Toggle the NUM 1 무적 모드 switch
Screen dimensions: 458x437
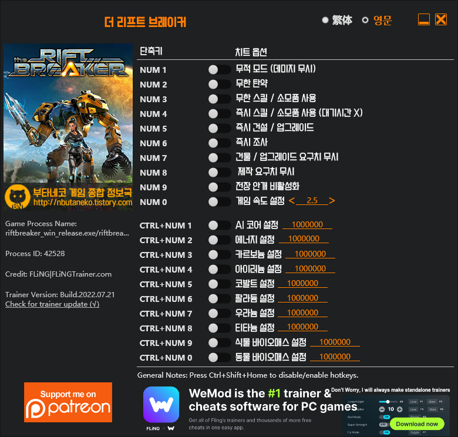coord(220,70)
